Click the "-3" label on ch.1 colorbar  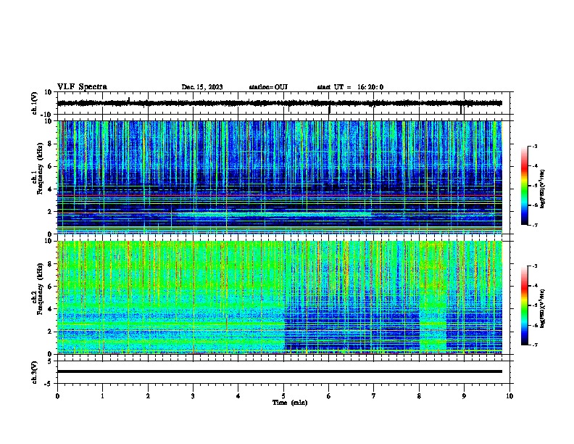click(535, 147)
